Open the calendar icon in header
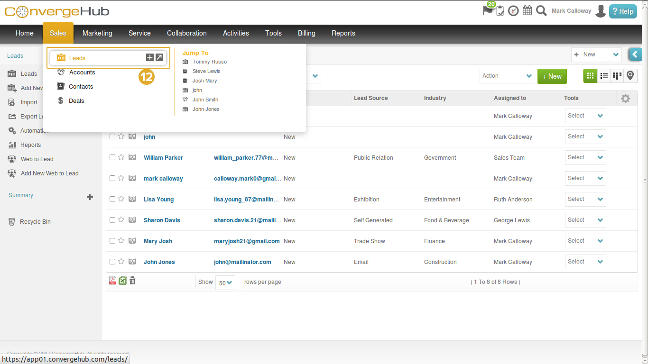This screenshot has width=648, height=364. (527, 10)
